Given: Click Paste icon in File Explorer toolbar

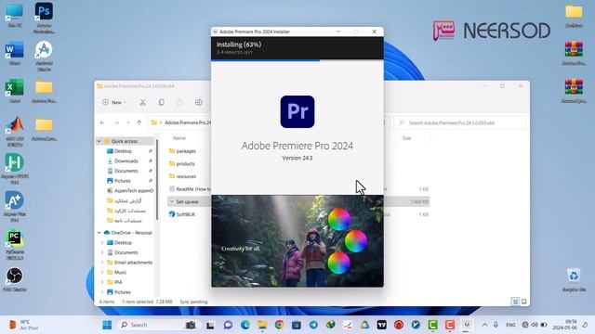Looking at the screenshot, I should [x=179, y=102].
